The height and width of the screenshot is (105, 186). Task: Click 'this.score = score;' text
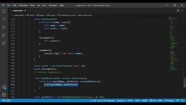(56, 29)
